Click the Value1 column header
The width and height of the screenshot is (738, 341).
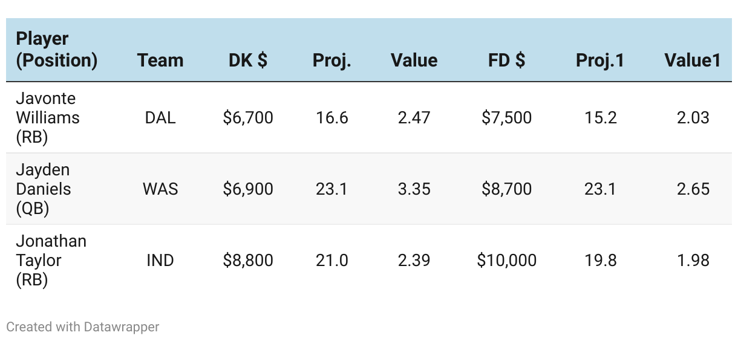coord(693,60)
